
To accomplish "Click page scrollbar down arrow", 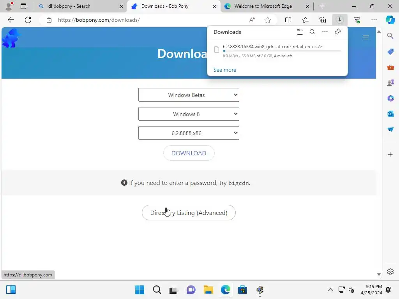I will 379,274.
